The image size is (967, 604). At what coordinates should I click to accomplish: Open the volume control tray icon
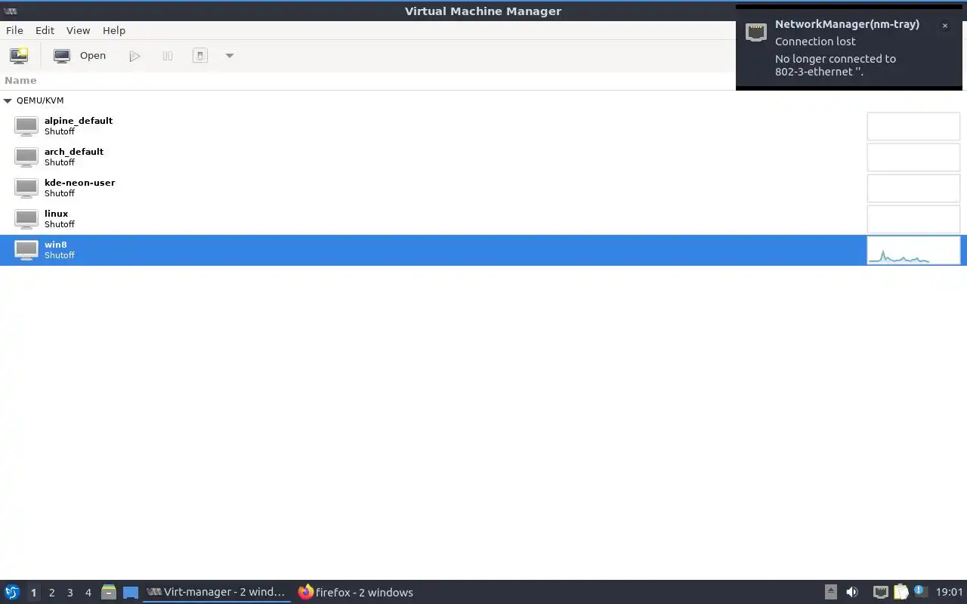pyautogui.click(x=852, y=592)
